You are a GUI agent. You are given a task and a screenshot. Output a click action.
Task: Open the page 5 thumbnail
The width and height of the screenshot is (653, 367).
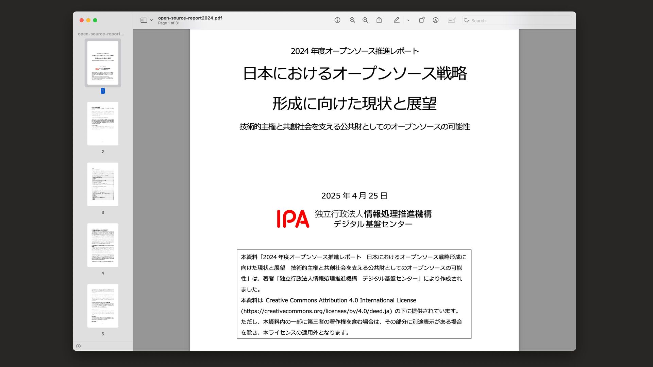click(103, 306)
